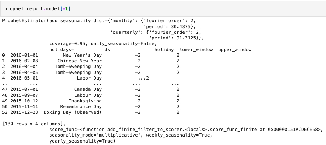Click the period 91.3125 value
The width and height of the screenshot is (326, 145).
click(186, 38)
